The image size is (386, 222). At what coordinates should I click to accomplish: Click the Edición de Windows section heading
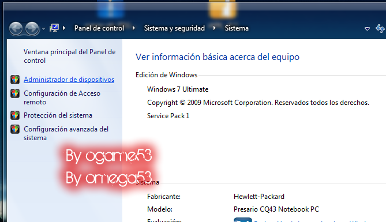click(x=166, y=75)
